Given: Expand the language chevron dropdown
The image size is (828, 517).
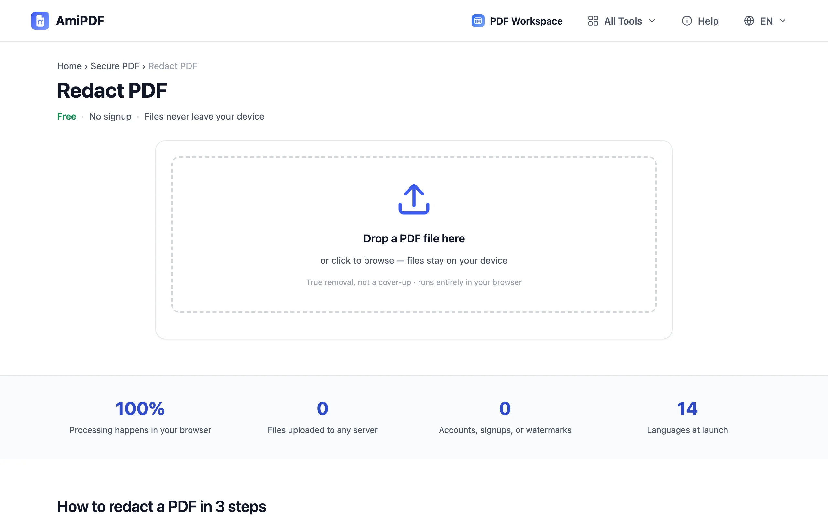Looking at the screenshot, I should coord(782,21).
